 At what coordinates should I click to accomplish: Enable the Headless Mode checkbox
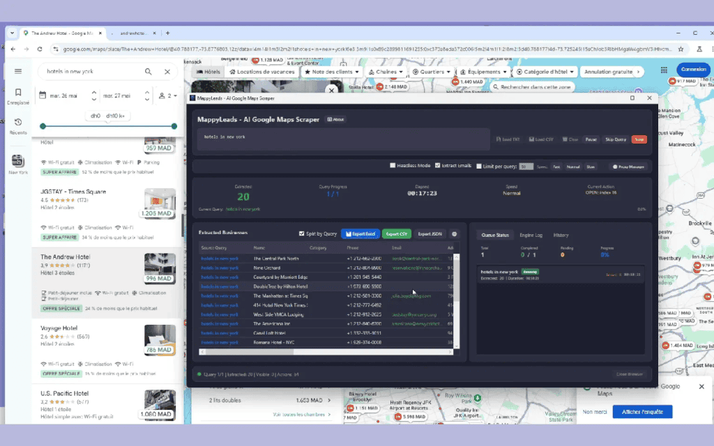(x=393, y=166)
